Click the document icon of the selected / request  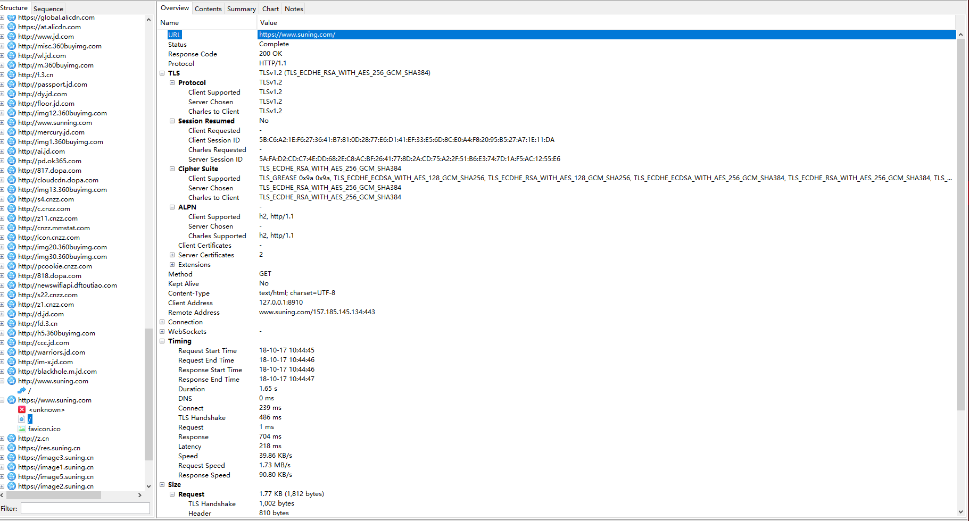click(22, 419)
